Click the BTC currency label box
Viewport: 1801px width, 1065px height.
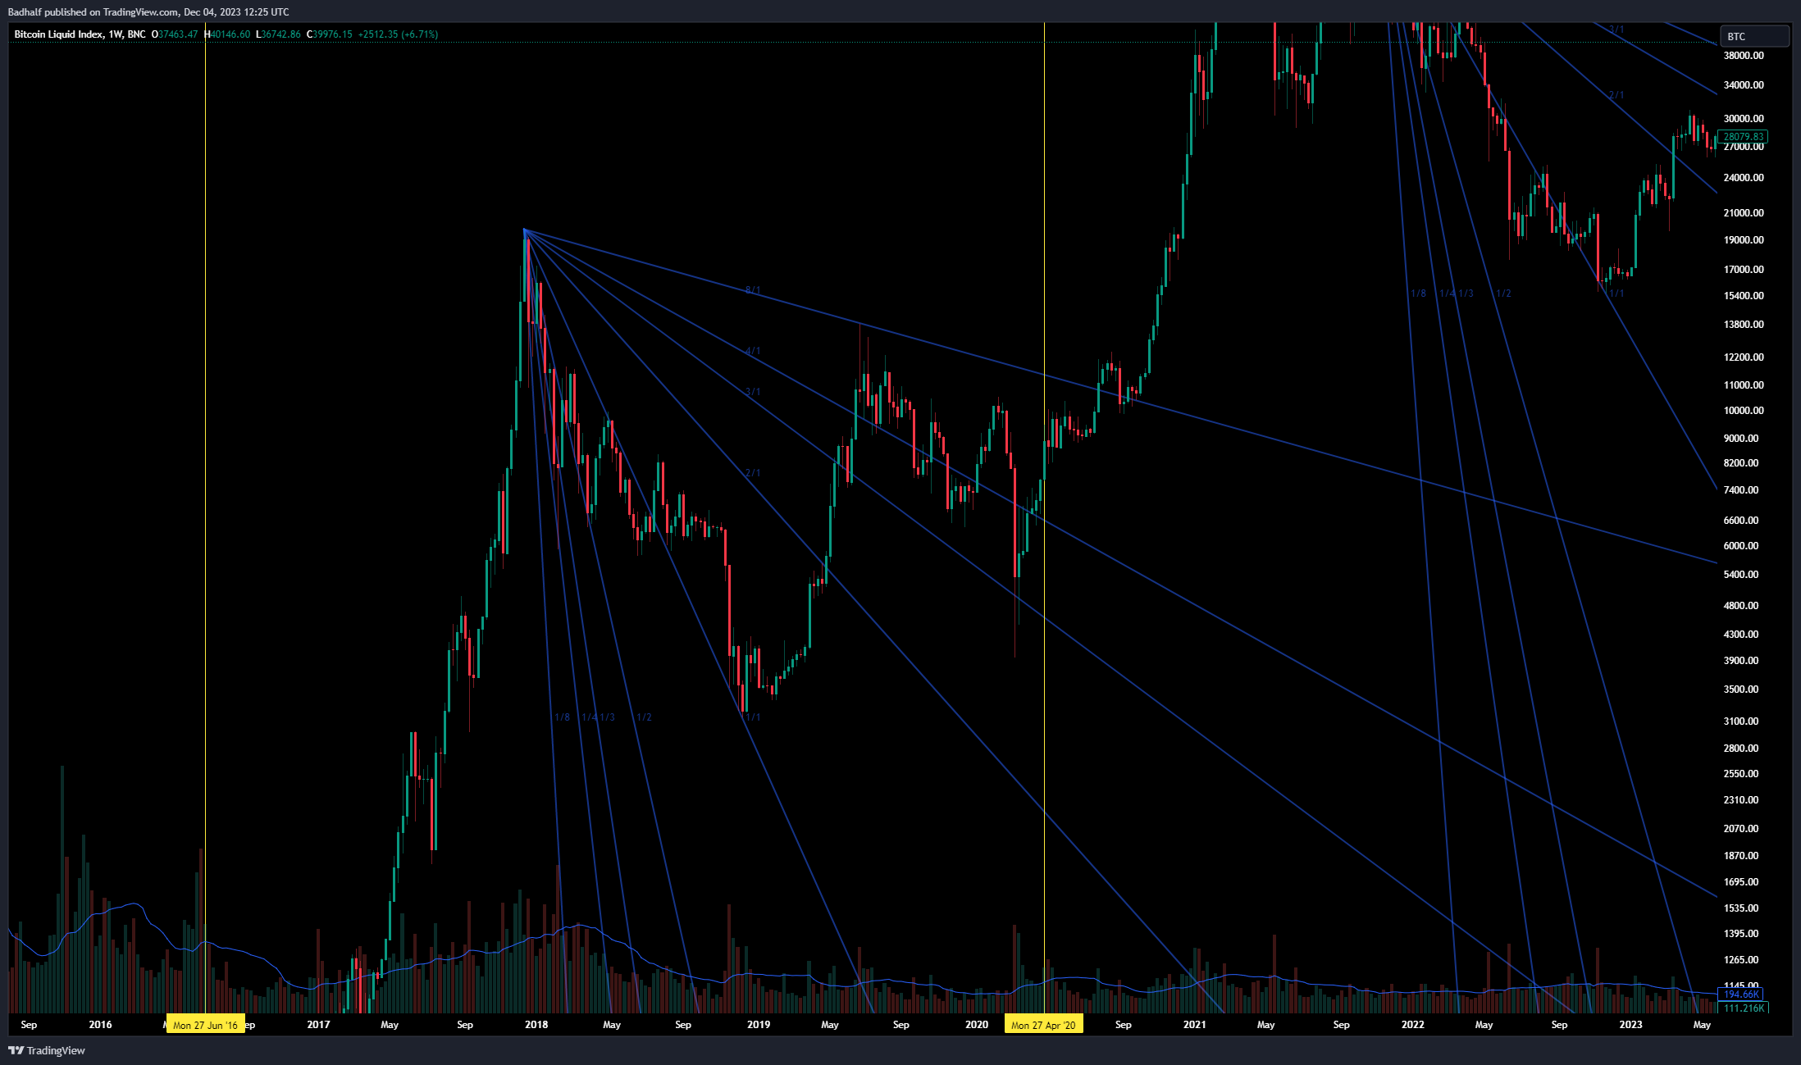pyautogui.click(x=1754, y=36)
